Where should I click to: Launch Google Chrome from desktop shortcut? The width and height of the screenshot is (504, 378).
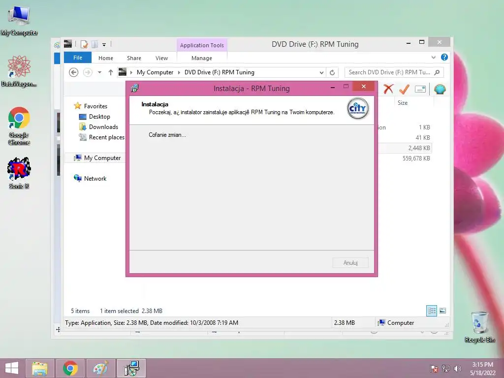(19, 126)
